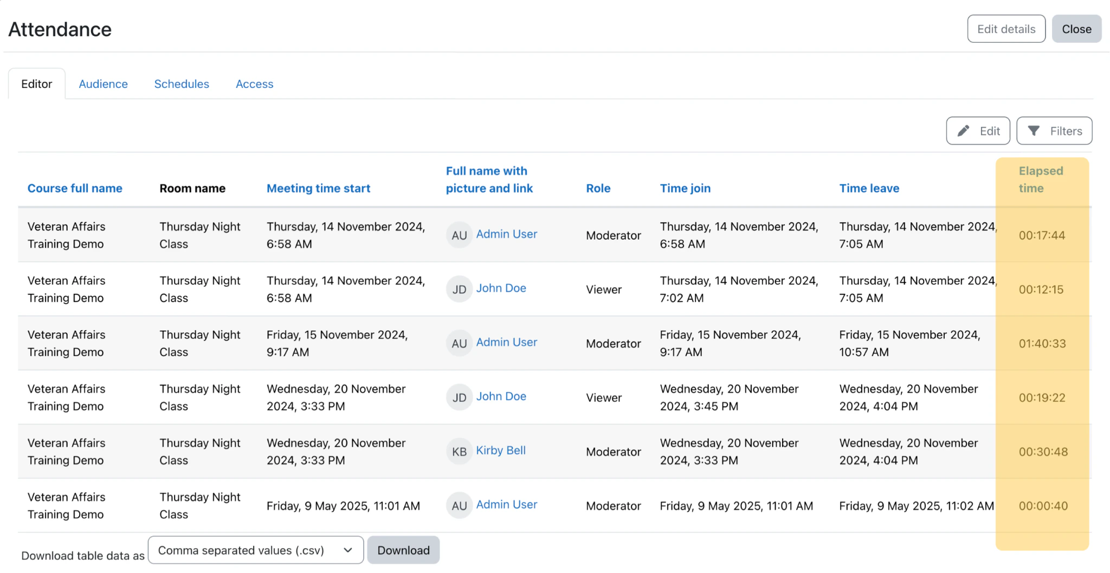Click the Close button

coord(1076,28)
